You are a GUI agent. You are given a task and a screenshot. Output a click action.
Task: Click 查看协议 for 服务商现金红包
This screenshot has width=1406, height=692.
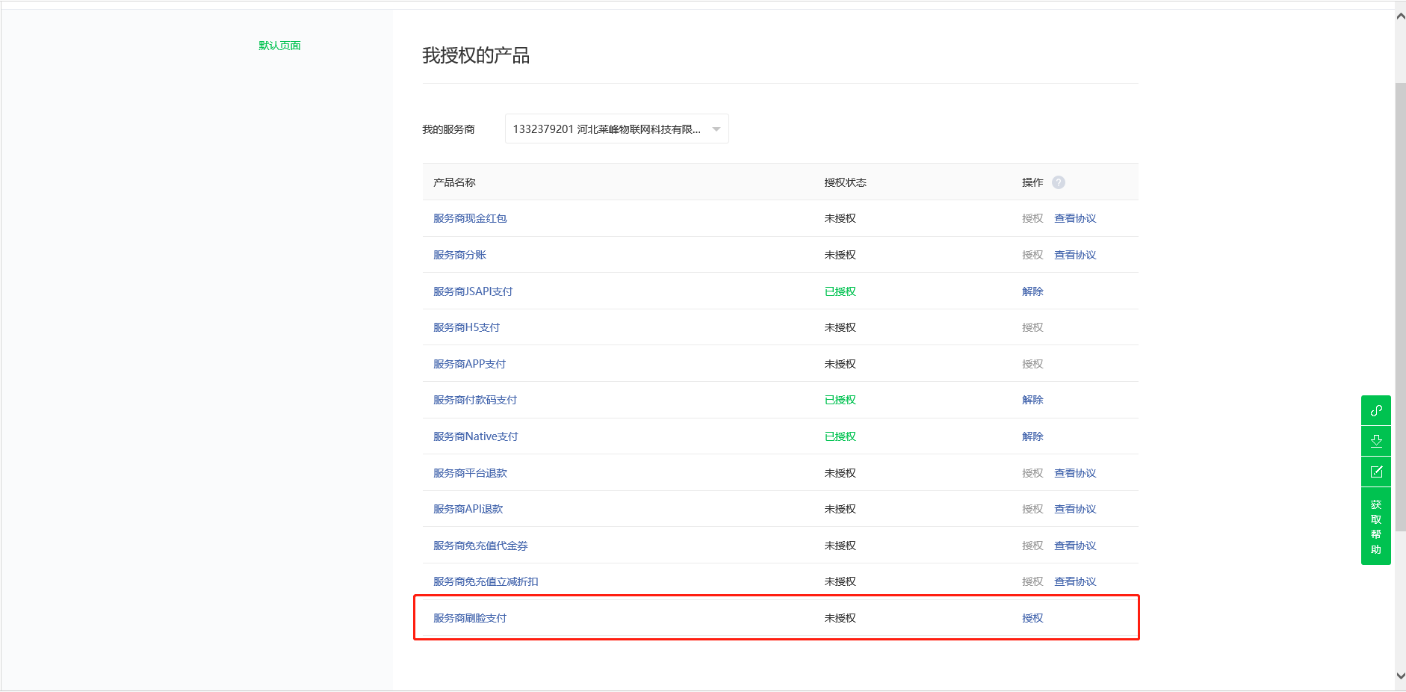tap(1075, 218)
